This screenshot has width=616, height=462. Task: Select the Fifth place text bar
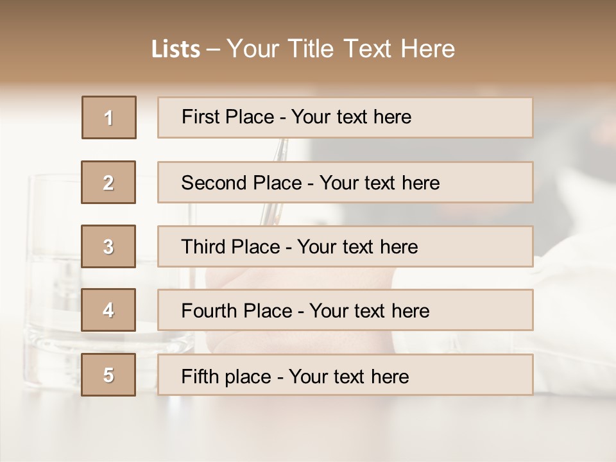[345, 375]
